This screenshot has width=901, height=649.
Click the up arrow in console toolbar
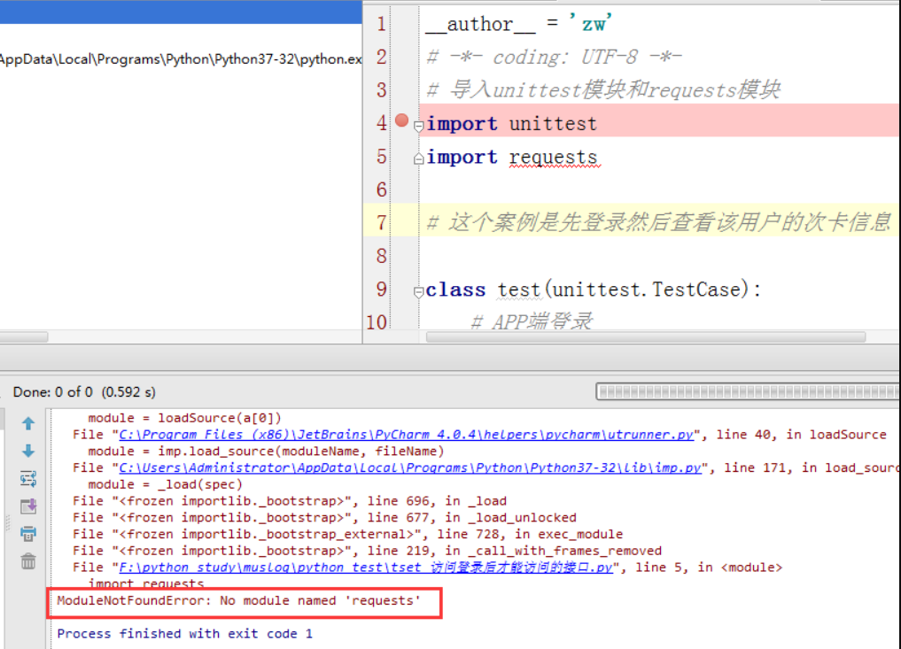[28, 424]
